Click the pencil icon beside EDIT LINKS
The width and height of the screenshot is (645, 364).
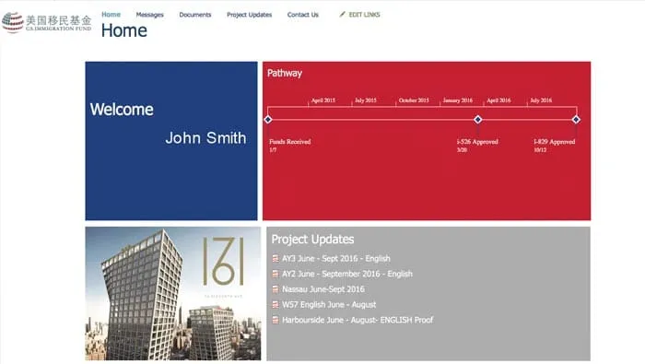click(342, 15)
